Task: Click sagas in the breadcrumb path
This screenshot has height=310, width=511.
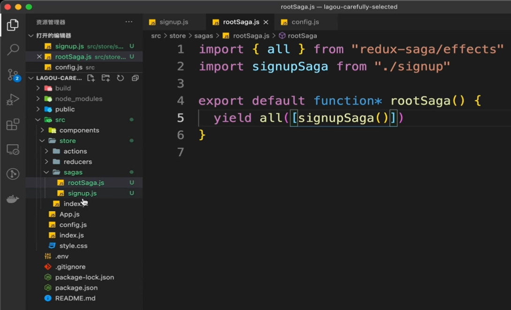Action: (x=203, y=36)
